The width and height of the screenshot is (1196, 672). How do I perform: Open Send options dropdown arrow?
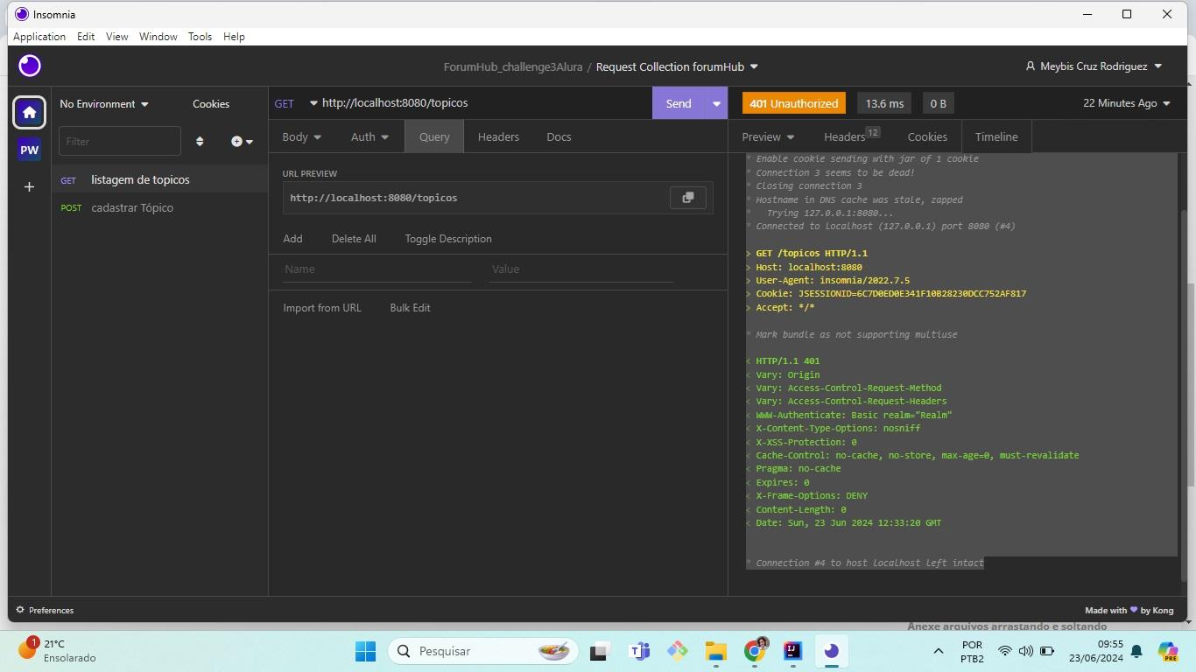coord(716,103)
